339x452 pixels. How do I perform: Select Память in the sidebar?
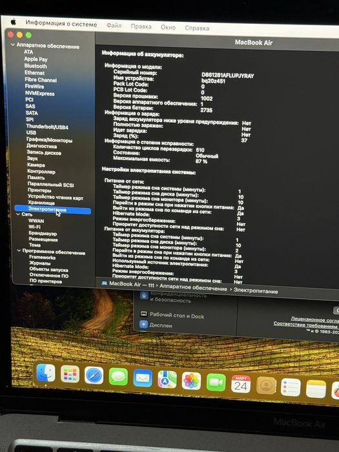[x=36, y=178]
